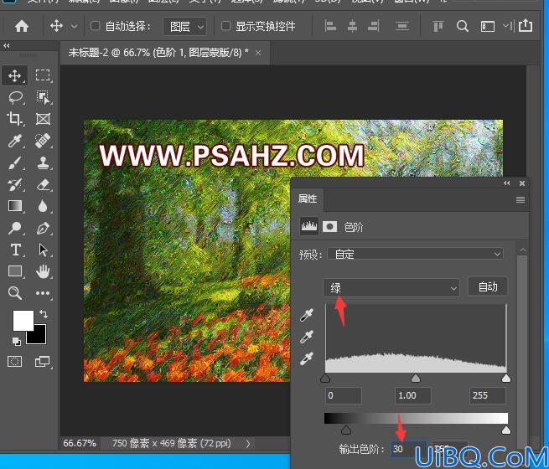Distribute vertically button in options bar
Image resolution: width=549 pixels, height=469 pixels.
click(x=402, y=26)
